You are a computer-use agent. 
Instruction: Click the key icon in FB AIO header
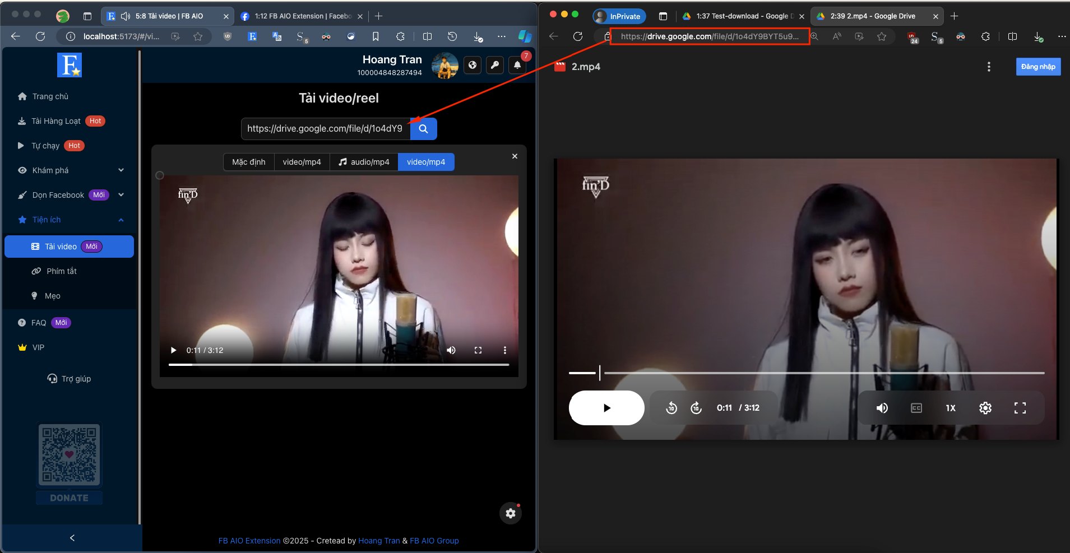click(x=495, y=66)
